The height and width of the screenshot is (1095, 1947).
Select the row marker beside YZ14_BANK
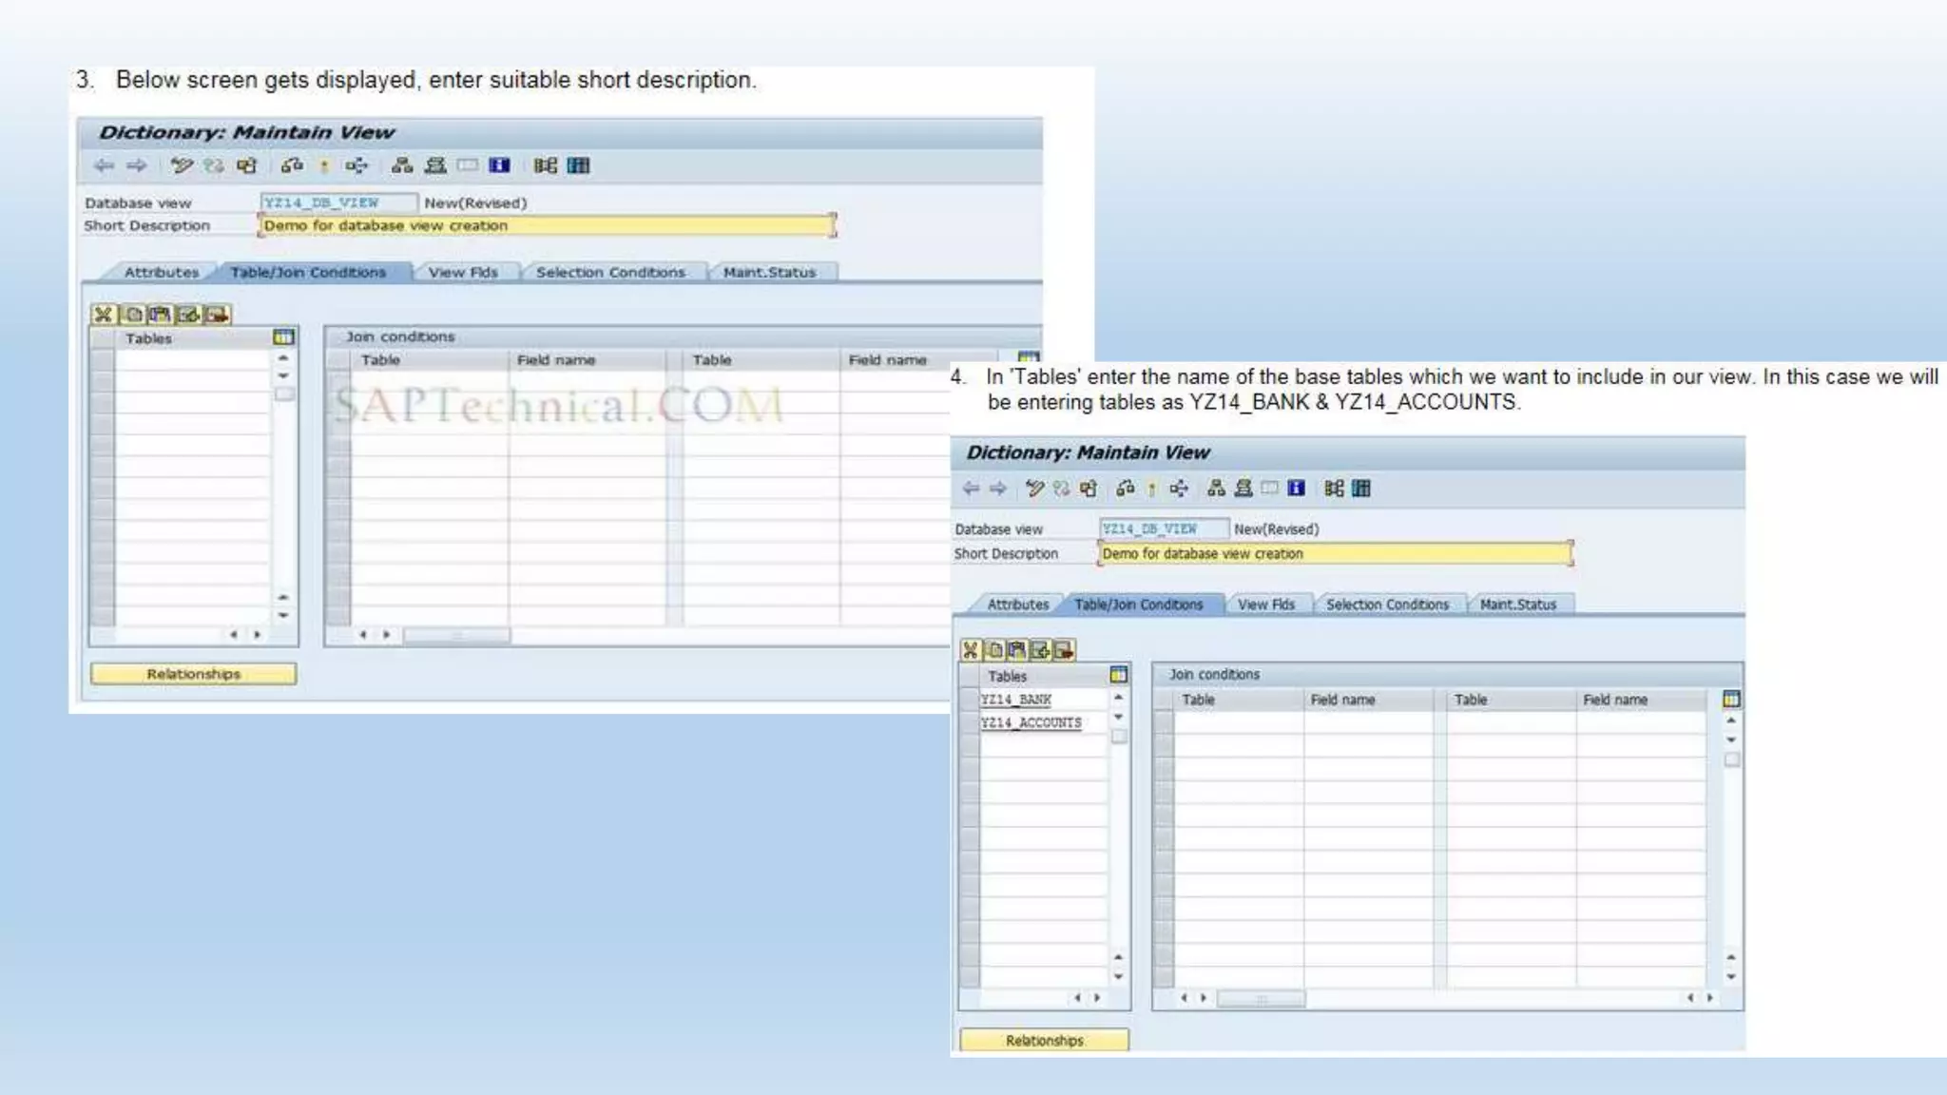click(x=969, y=700)
